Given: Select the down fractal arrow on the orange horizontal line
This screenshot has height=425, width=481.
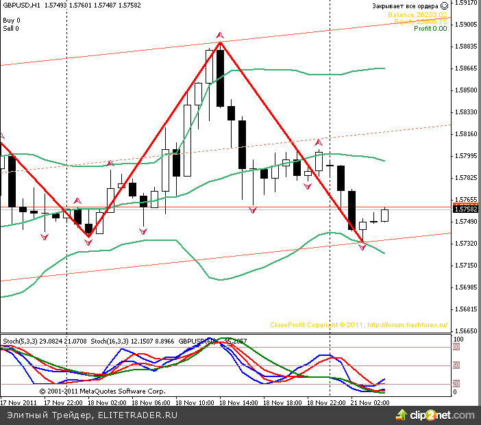Looking at the screenshot, I should (x=253, y=210).
